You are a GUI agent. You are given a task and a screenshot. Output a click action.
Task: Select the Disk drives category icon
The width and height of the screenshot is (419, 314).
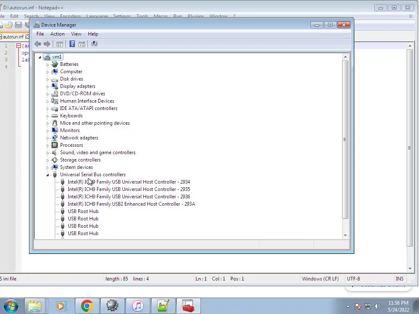[x=54, y=79]
